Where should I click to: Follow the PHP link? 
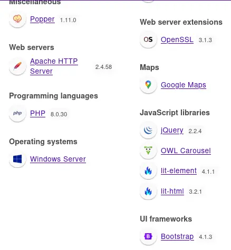pyautogui.click(x=37, y=113)
